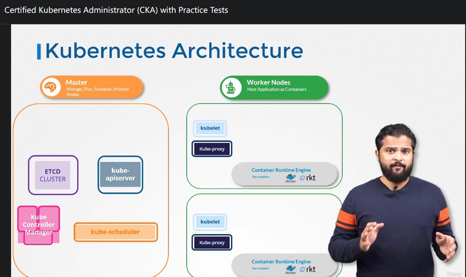Click the Worker Nodes green label pill
This screenshot has width=466, height=277.
coord(274,87)
